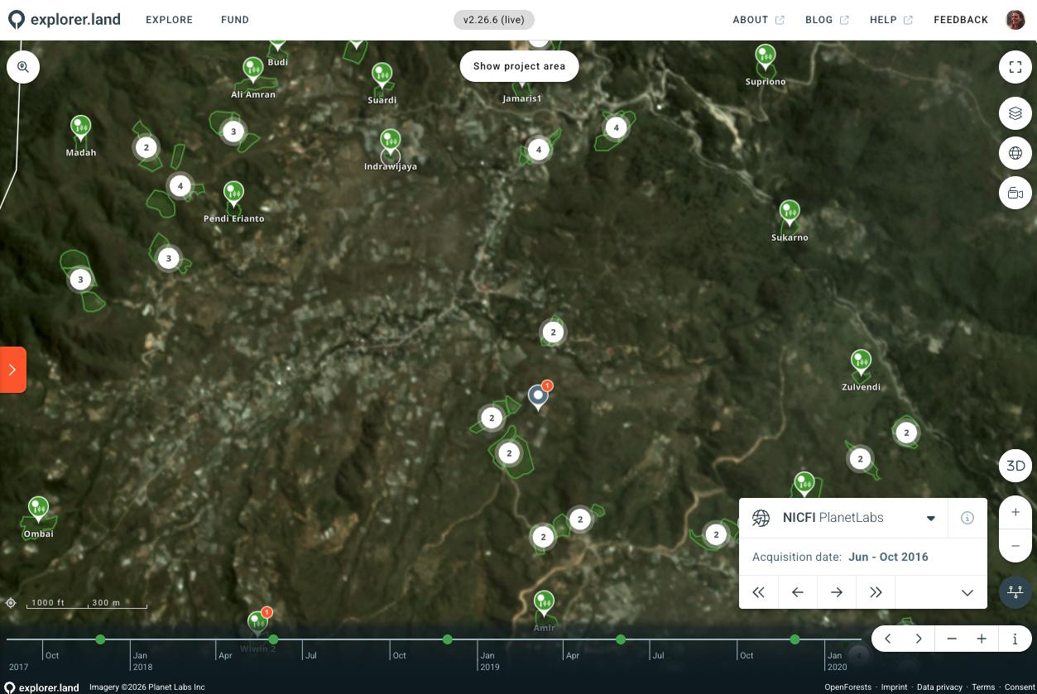The width and height of the screenshot is (1037, 694).
Task: Open the FEEDBACK menu item
Action: (961, 20)
